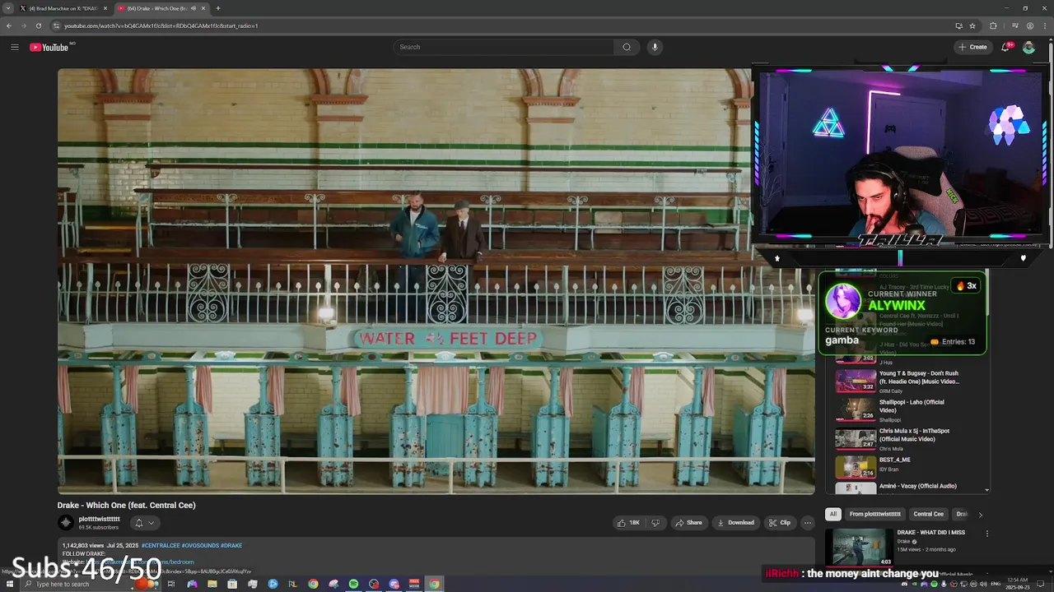1054x592 pixels.
Task: Click install app icon in address bar
Action: coord(958,25)
